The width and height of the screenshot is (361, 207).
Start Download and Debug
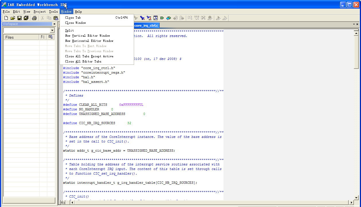[x=218, y=18]
